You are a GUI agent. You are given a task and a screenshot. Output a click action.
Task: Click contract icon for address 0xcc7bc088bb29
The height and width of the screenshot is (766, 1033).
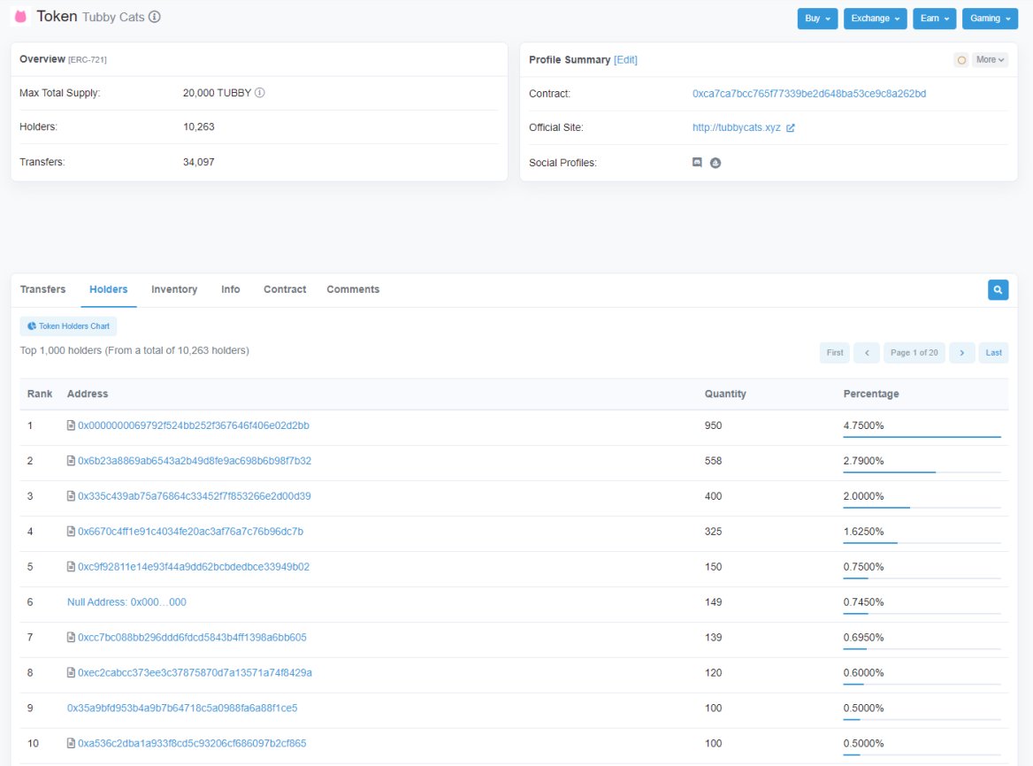click(71, 637)
